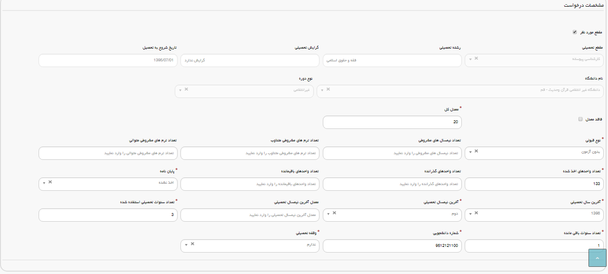This screenshot has width=608, height=274.
Task: Clear the وقفه تحصیلی selection (x icon)
Action: tap(192, 244)
